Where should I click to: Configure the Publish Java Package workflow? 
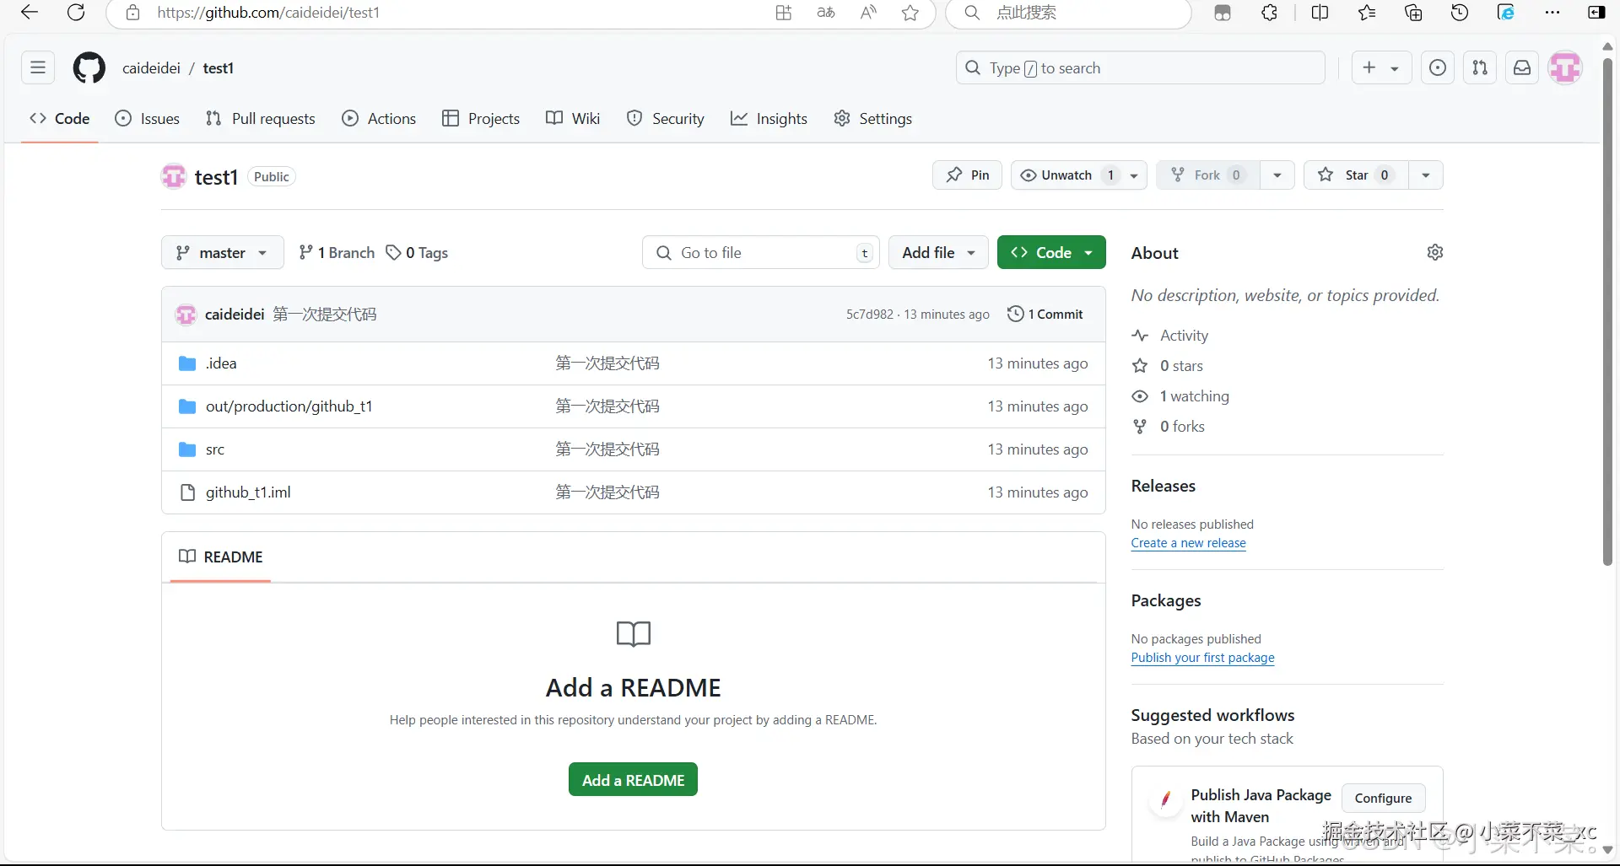1383,798
